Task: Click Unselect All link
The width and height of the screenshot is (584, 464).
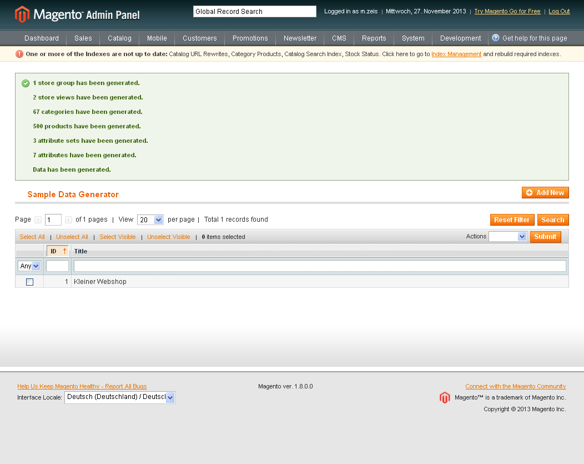Action: click(72, 237)
